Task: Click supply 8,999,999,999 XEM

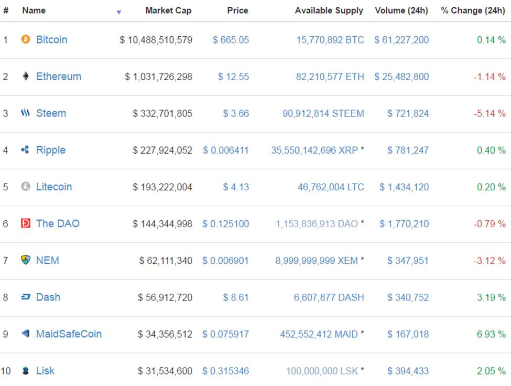Action: (317, 261)
